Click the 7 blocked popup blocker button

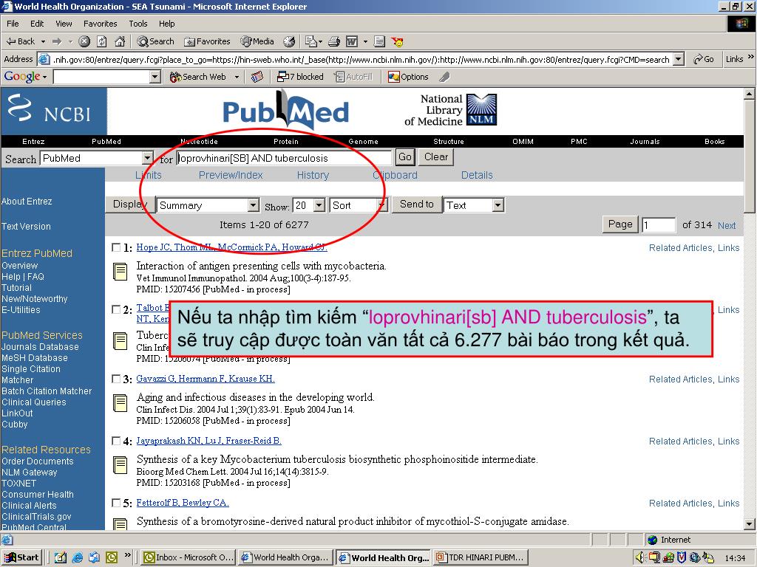pos(300,77)
